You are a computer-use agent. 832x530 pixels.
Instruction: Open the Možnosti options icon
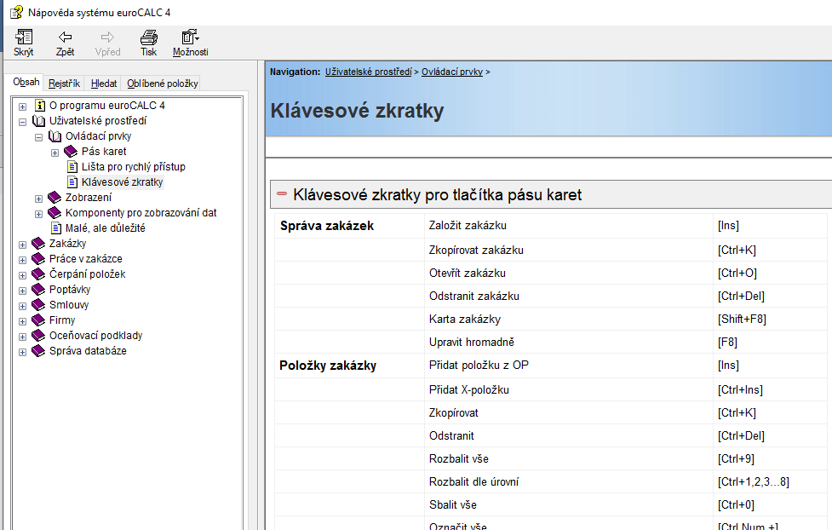click(190, 37)
